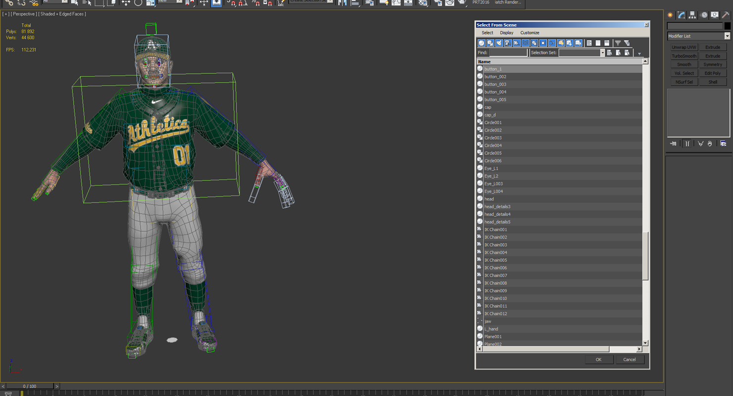Toggle Display Bones filter icon
The width and height of the screenshot is (733, 396).
[x=552, y=43]
